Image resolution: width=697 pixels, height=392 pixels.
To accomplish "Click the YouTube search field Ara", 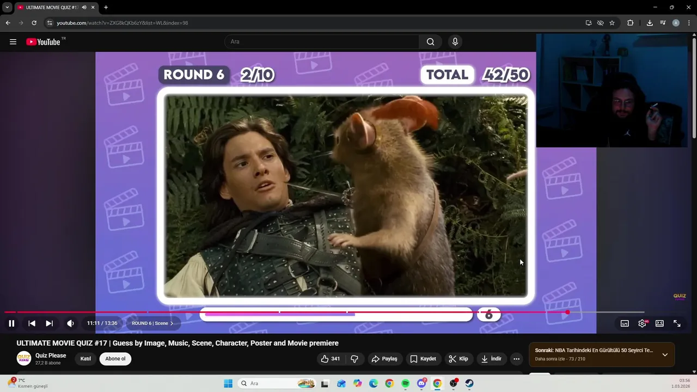I will (321, 42).
